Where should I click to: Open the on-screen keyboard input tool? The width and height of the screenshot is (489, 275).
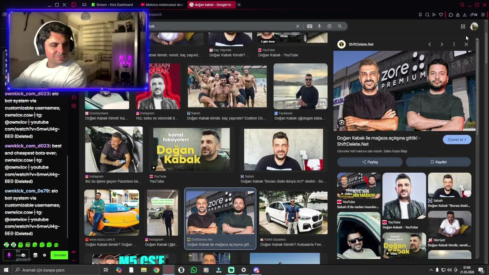[309, 26]
